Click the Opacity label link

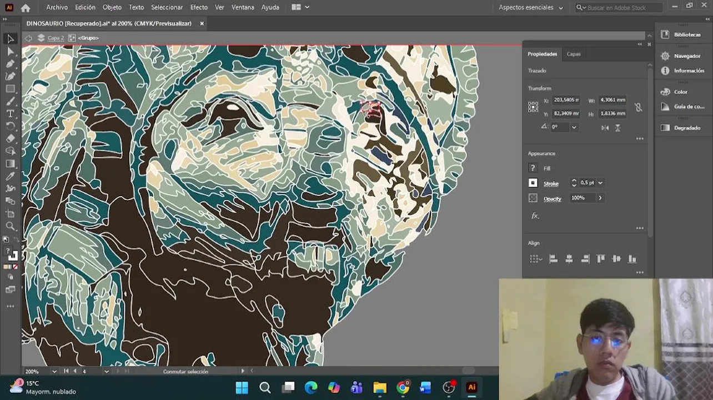[x=553, y=198]
